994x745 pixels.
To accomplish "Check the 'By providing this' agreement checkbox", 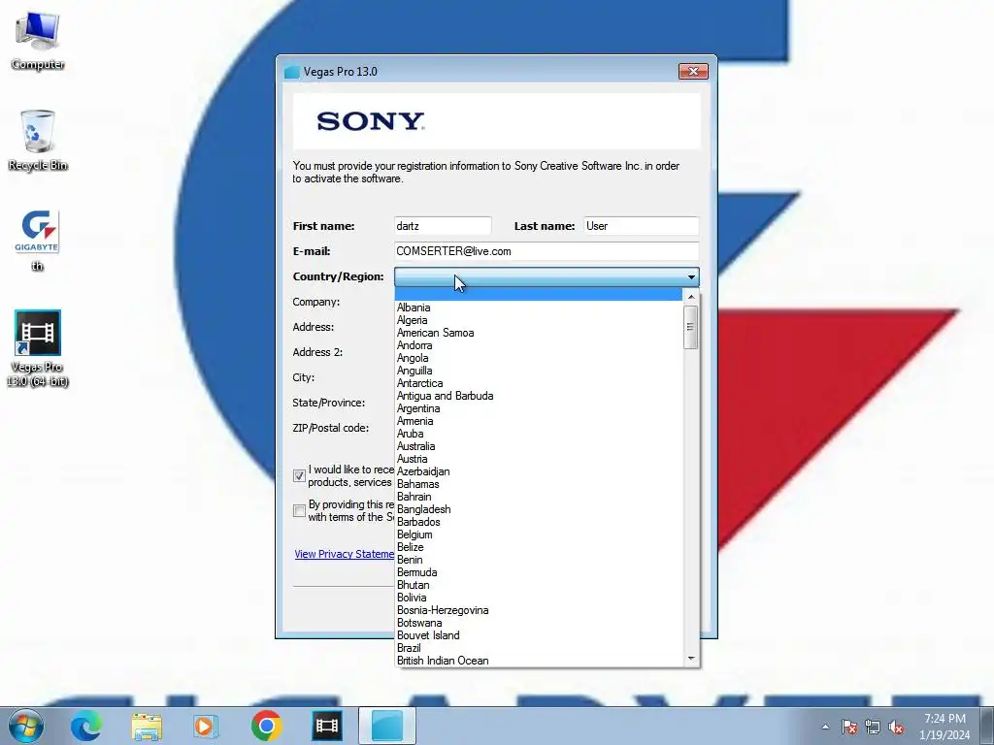I will 299,510.
